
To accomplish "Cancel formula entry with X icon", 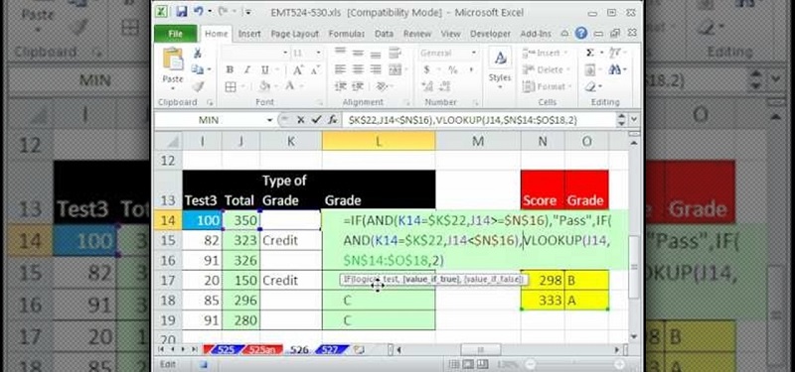I will (x=301, y=120).
